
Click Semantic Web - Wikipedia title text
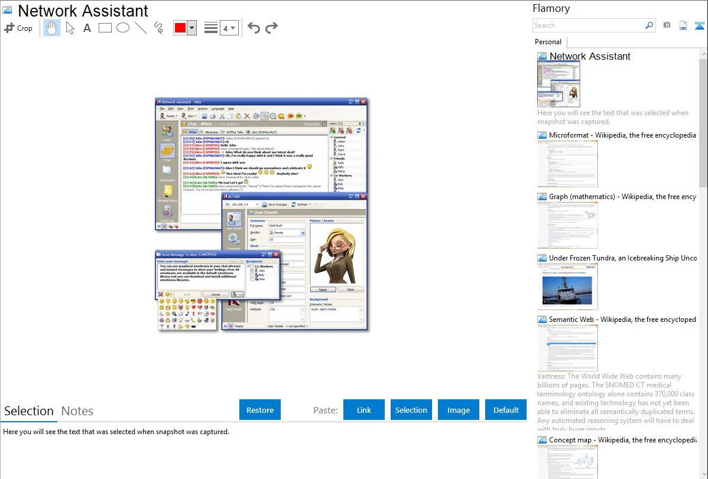pyautogui.click(x=623, y=319)
